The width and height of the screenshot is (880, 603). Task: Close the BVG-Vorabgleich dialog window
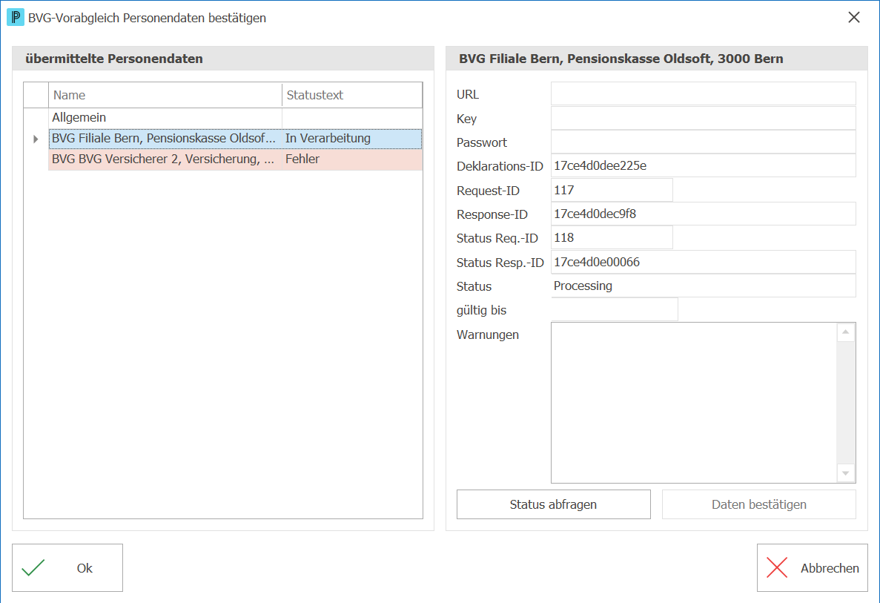click(x=853, y=17)
